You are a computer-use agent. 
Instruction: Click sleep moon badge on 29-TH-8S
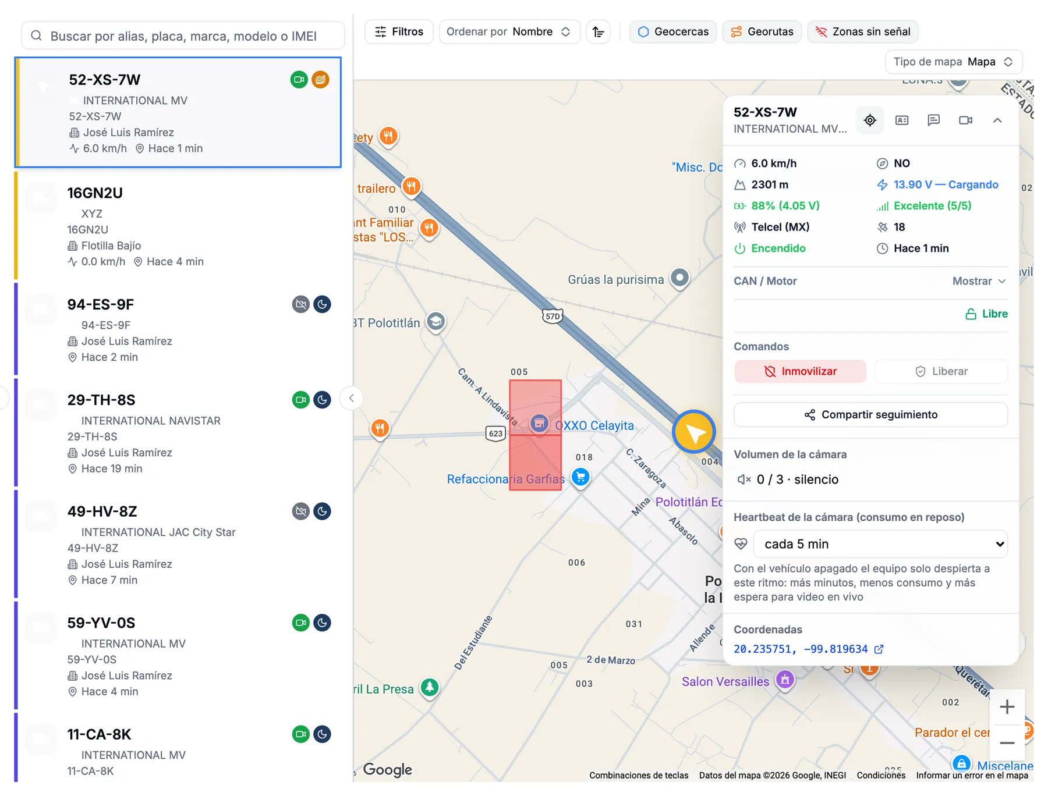(322, 400)
